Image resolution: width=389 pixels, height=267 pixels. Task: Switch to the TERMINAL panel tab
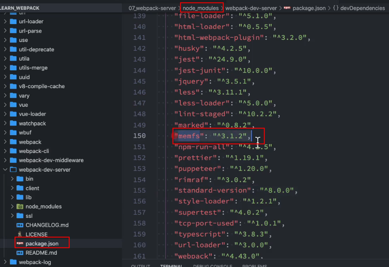pyautogui.click(x=171, y=265)
